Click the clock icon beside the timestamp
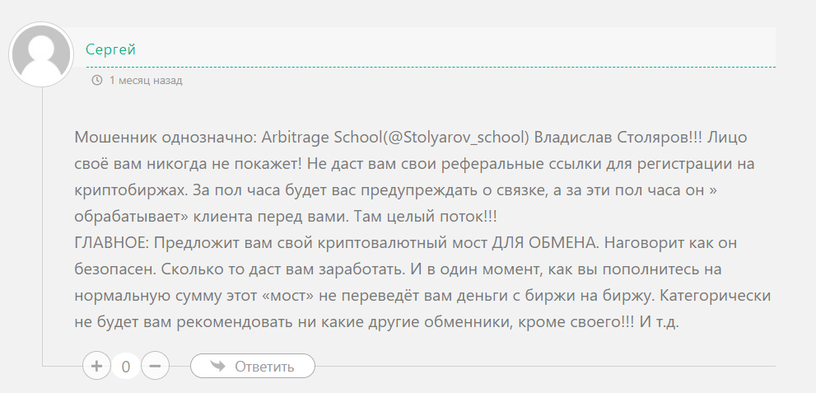 (97, 80)
